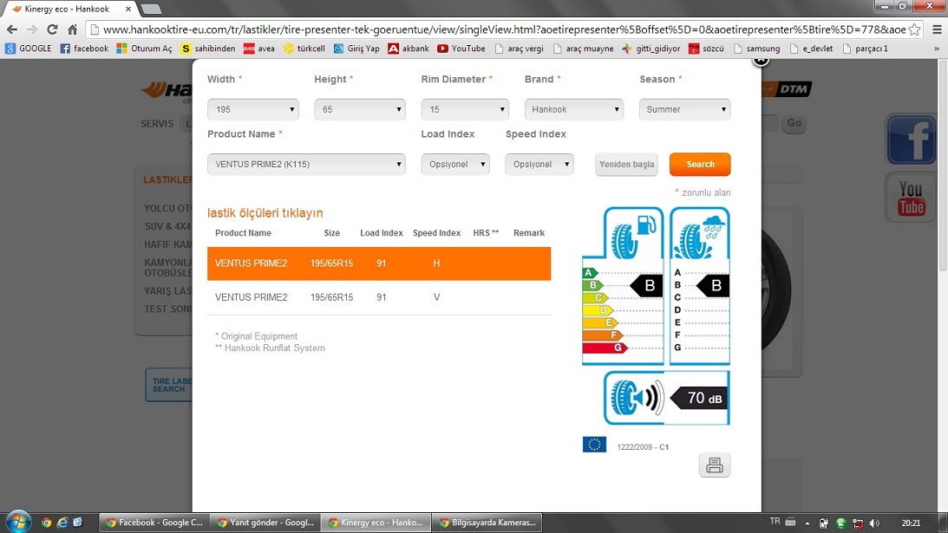Screen dimensions: 948x533
Task: Open the Windows Start menu
Action: pyautogui.click(x=18, y=522)
